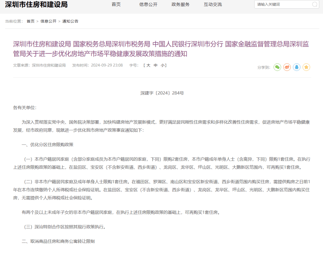This screenshot has width=323, height=253.
Task: Share article to Qzone star icon
Action: pyautogui.click(x=306, y=67)
